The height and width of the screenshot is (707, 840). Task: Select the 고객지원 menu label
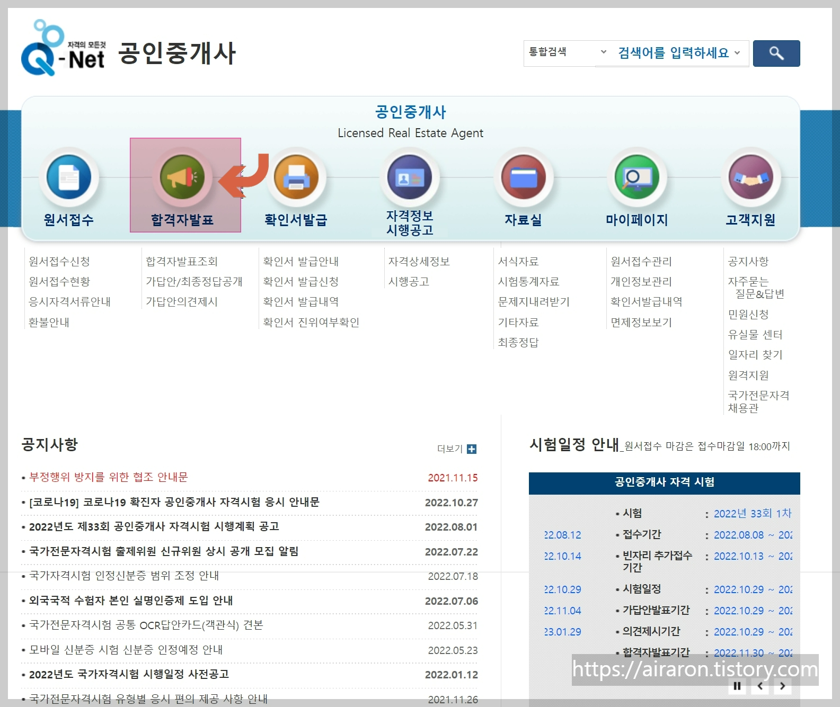(x=751, y=220)
